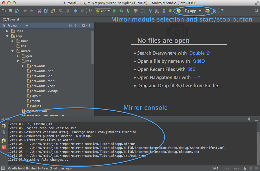The height and width of the screenshot is (171, 260).
Task: Open the Mirror module app dropdown arrow
Action: (x=200, y=11)
